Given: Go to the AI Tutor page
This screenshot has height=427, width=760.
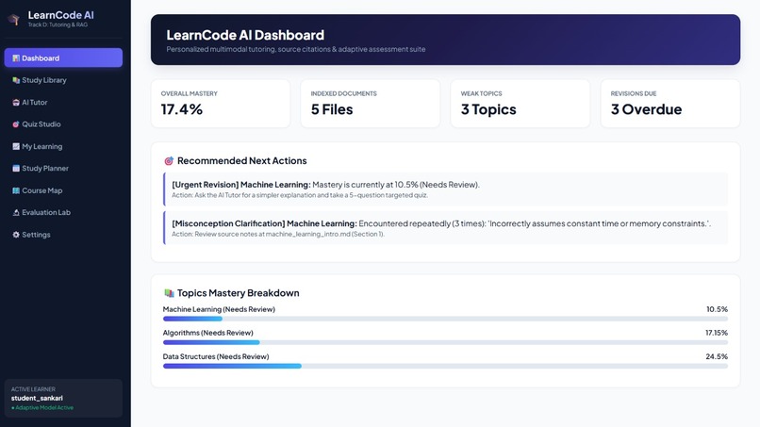Looking at the screenshot, I should pyautogui.click(x=63, y=102).
